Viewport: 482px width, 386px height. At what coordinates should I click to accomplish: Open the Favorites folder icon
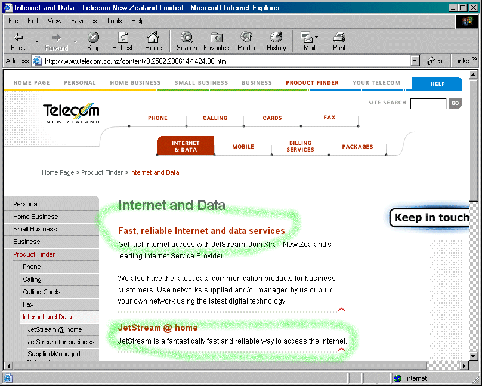click(216, 38)
